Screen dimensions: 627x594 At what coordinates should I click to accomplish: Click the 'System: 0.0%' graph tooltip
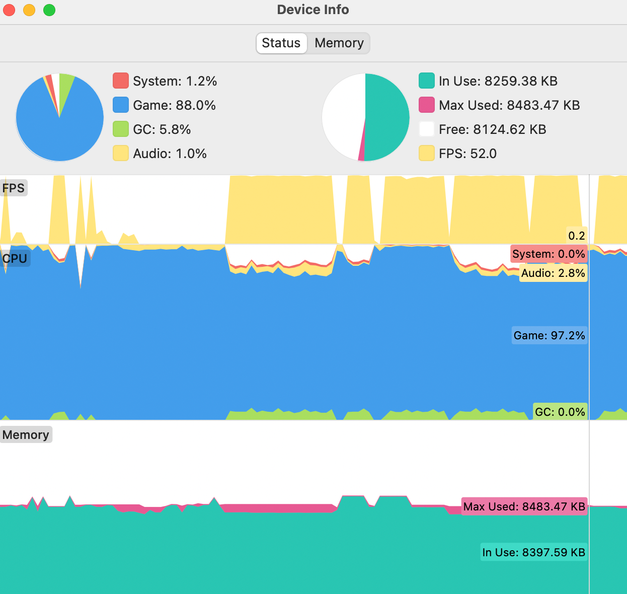coord(549,254)
